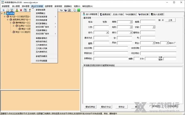Switch to the 族人世系图 tab
The height and width of the screenshot is (115, 185).
[157, 14]
